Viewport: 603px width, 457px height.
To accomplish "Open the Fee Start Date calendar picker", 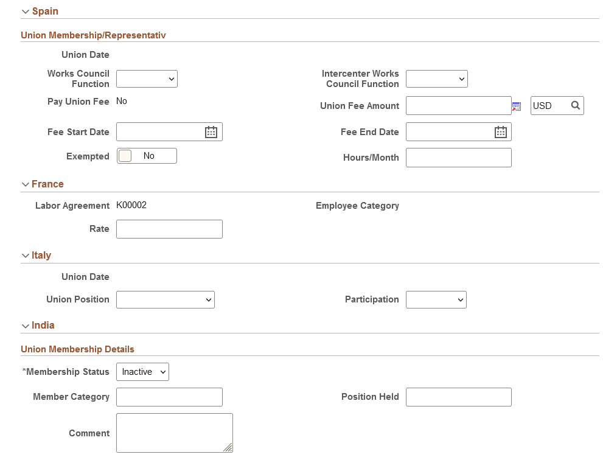I will click(211, 131).
